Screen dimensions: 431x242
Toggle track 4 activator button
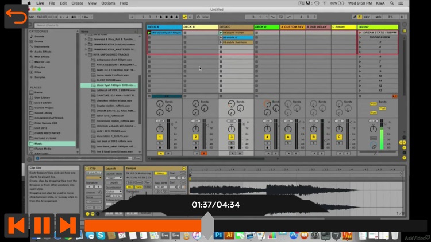(267, 137)
